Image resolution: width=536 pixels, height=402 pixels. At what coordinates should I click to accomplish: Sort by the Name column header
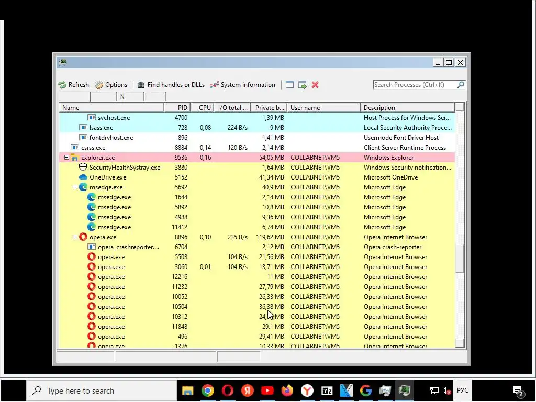pos(111,108)
